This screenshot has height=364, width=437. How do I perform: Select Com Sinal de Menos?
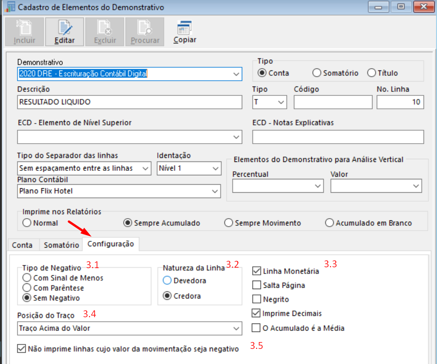click(x=27, y=278)
